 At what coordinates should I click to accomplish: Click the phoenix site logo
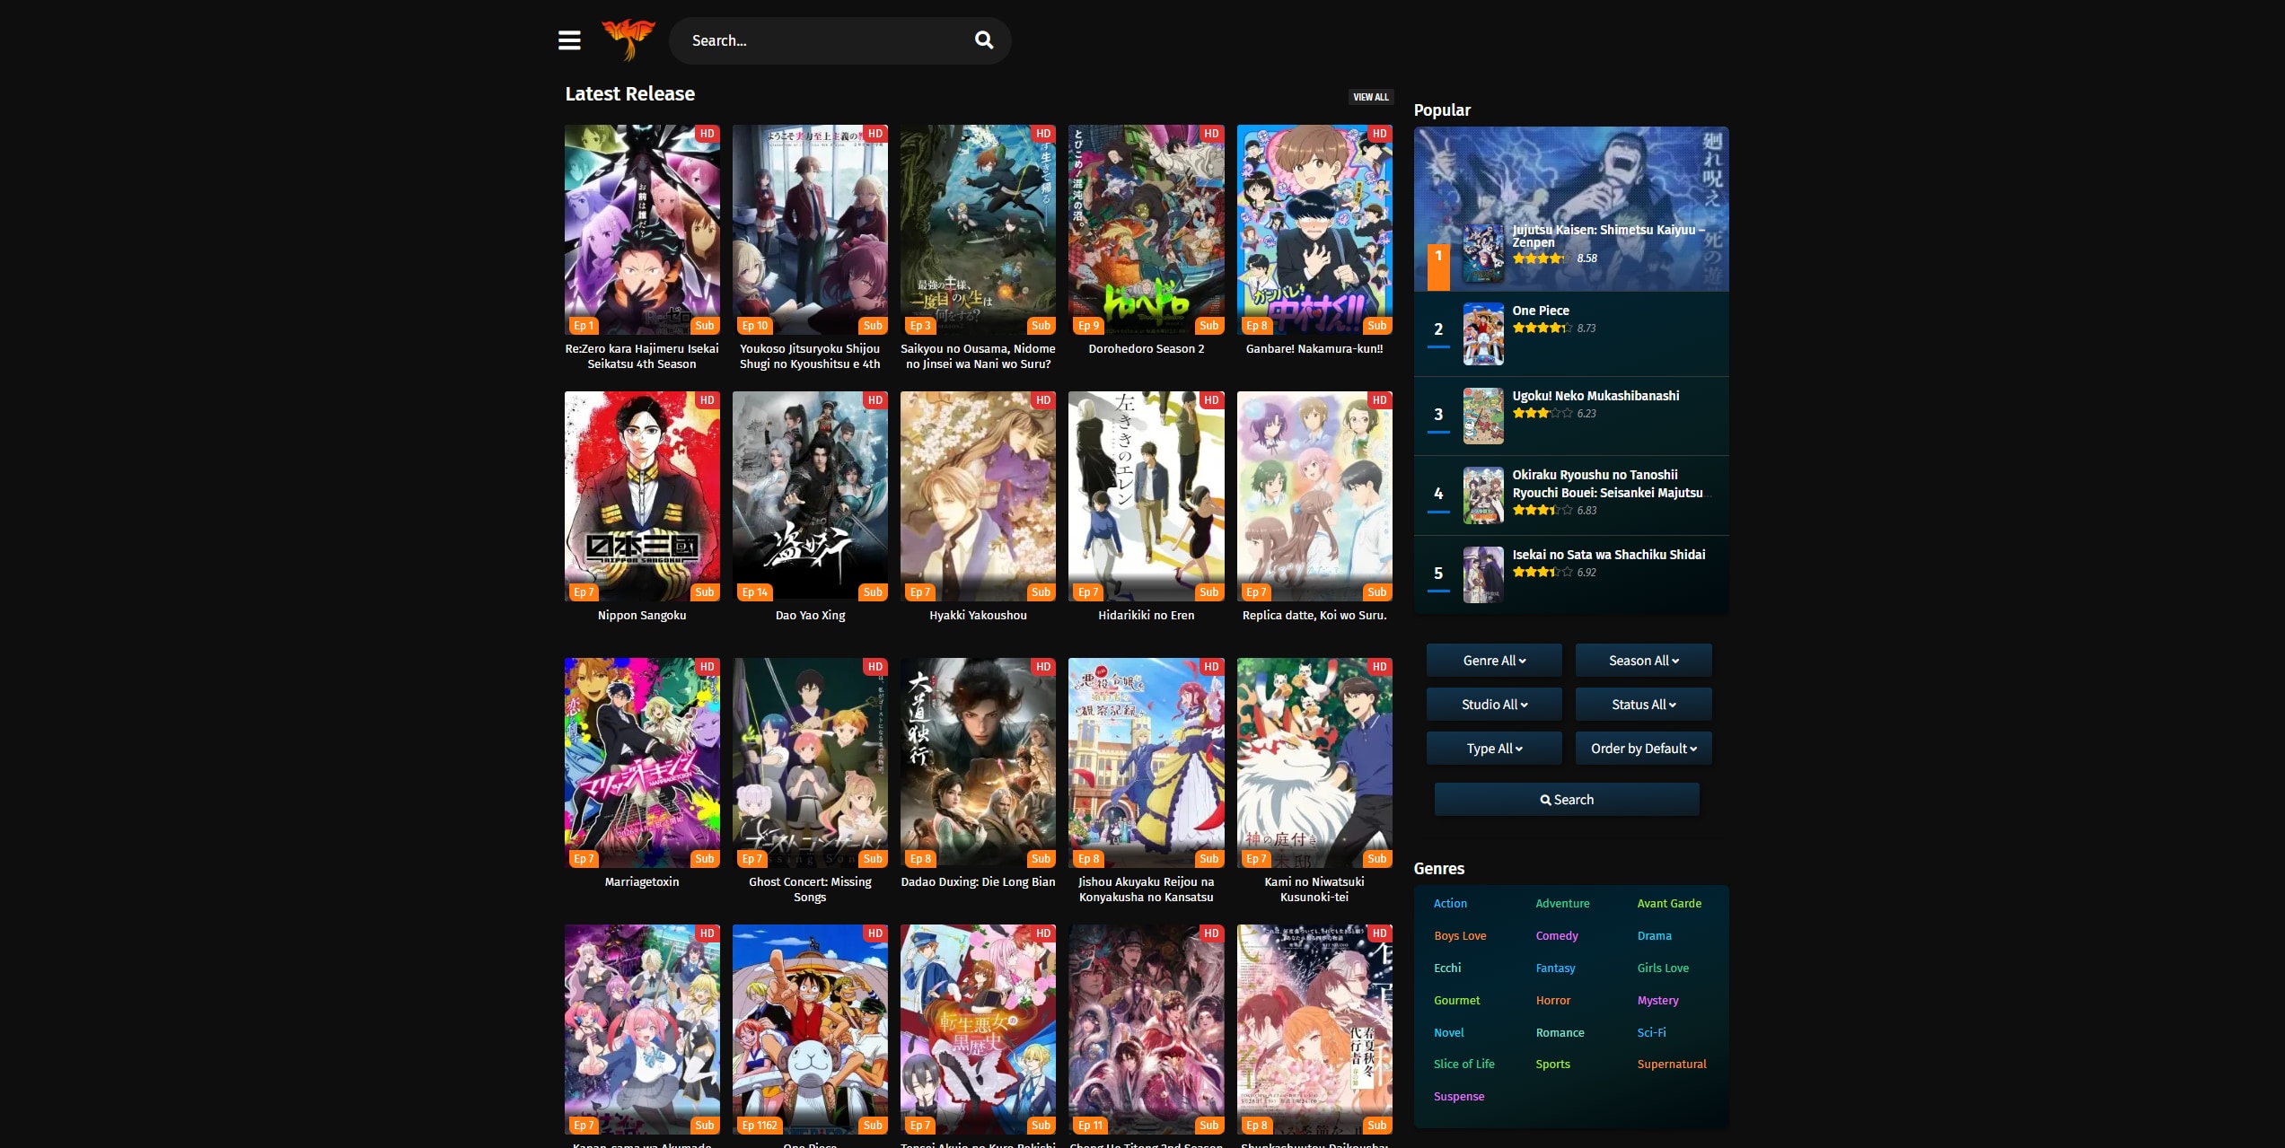[x=628, y=39]
